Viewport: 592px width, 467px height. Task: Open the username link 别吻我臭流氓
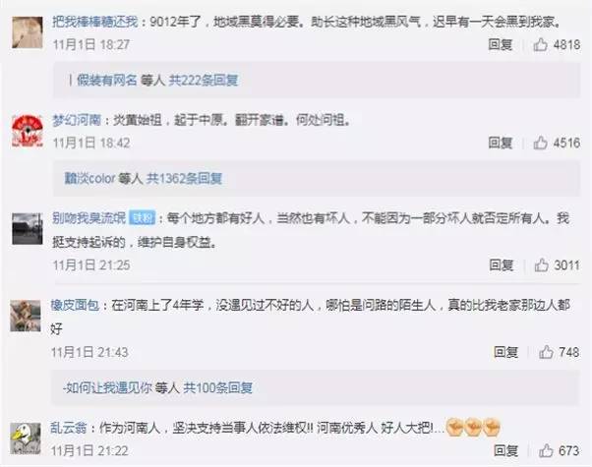coord(89,218)
